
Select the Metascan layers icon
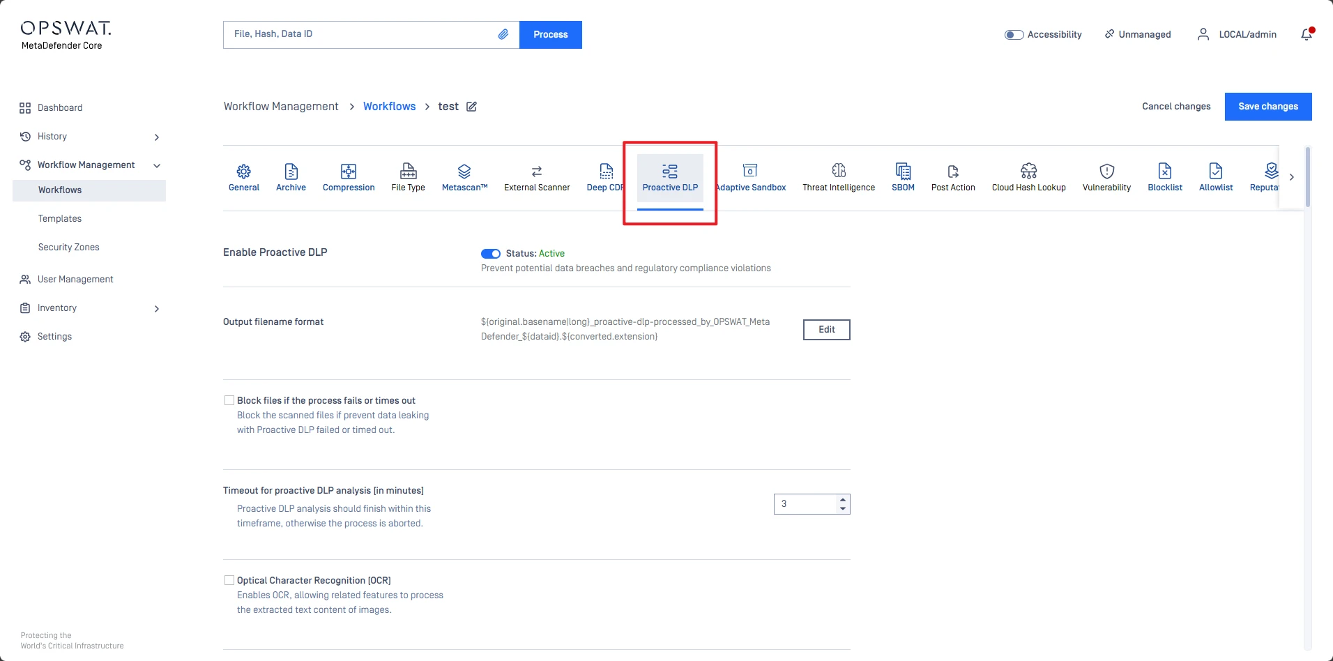pyautogui.click(x=464, y=171)
